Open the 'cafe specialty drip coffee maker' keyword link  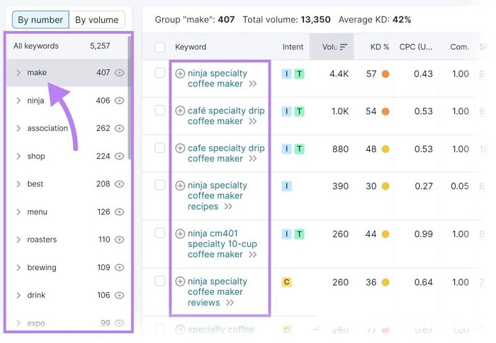click(226, 153)
